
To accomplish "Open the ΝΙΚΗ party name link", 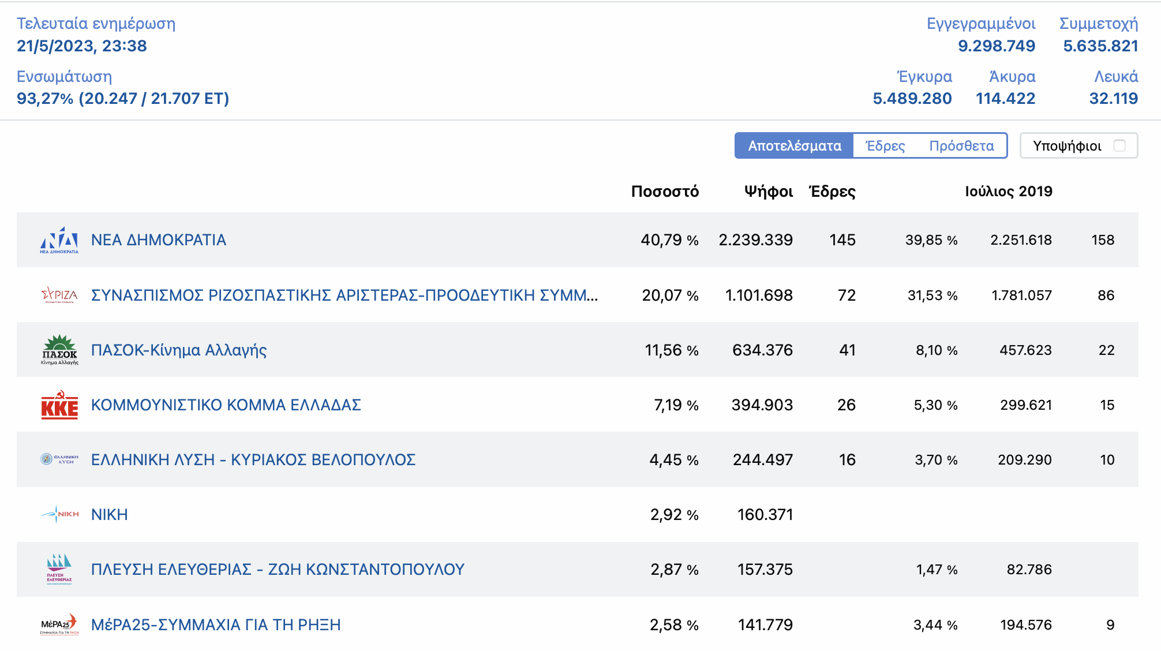I will pyautogui.click(x=110, y=514).
